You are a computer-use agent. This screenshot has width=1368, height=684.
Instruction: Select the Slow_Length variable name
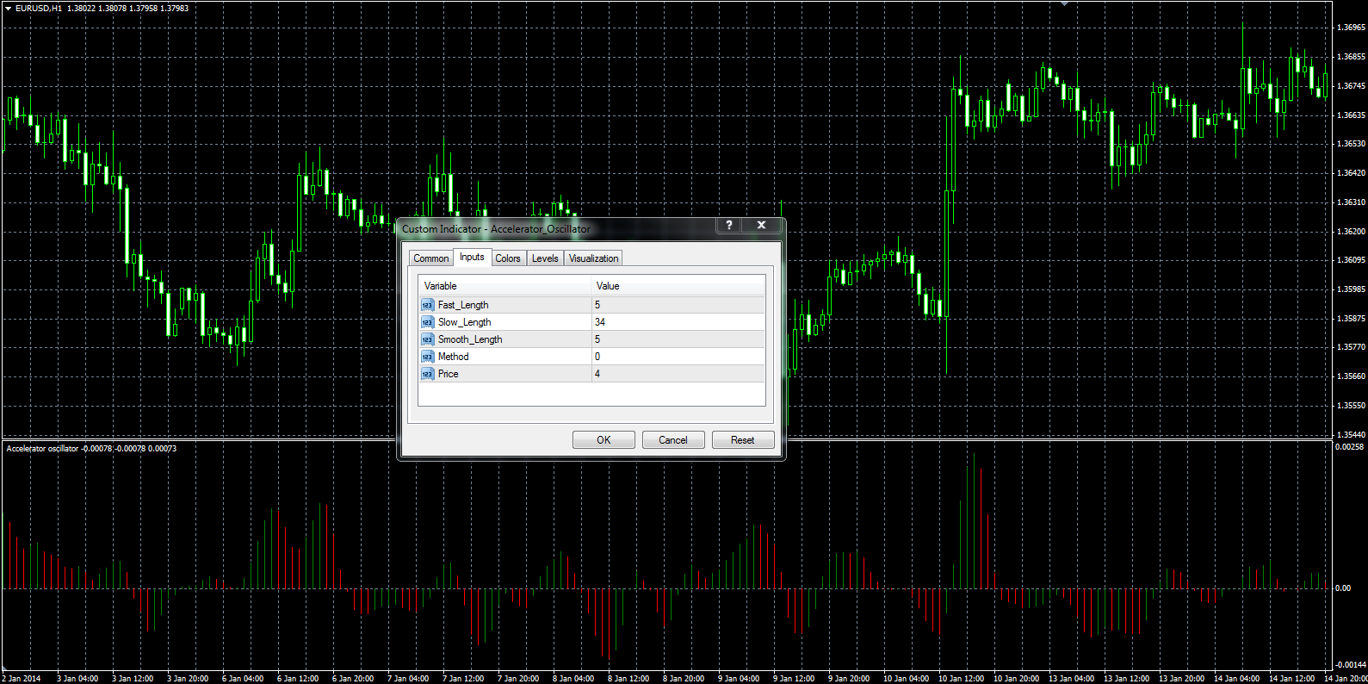tap(465, 322)
